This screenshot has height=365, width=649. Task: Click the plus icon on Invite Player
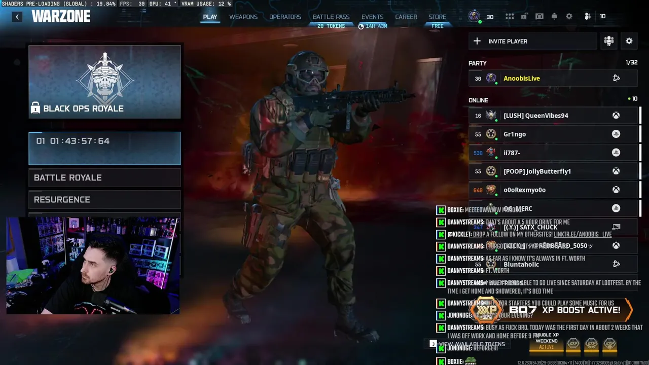coord(477,41)
